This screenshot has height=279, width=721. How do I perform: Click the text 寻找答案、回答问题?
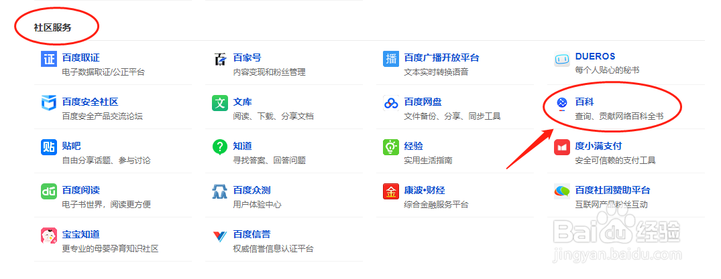tap(269, 160)
